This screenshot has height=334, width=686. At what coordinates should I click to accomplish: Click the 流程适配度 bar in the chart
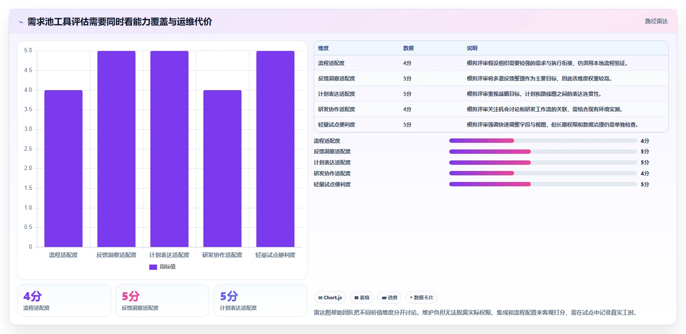coord(63,168)
